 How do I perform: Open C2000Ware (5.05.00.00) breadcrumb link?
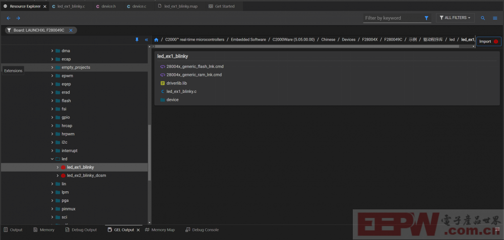(x=293, y=40)
